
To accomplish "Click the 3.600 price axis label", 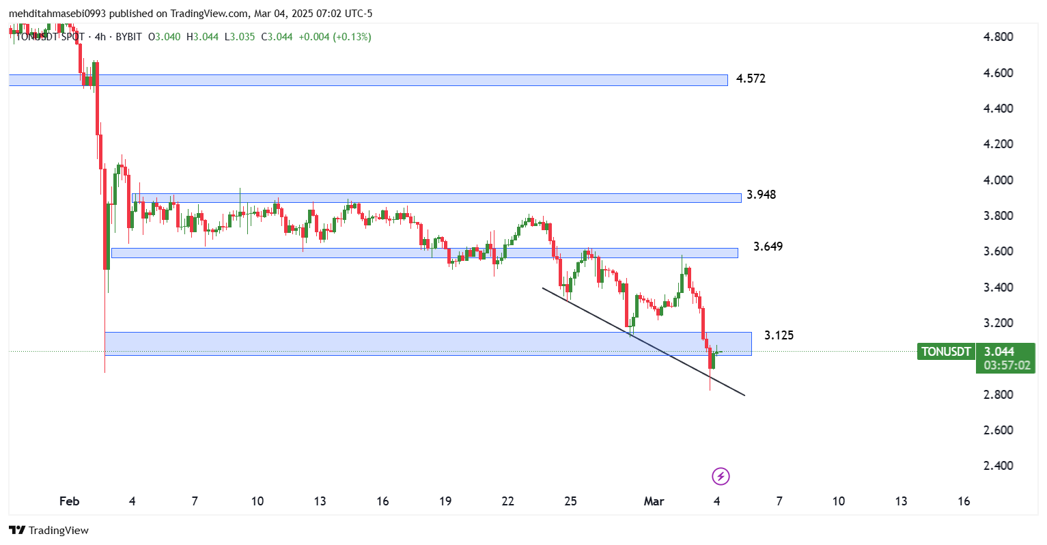I will (998, 251).
